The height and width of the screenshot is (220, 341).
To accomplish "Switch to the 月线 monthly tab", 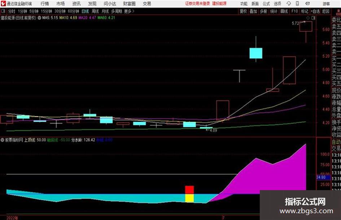I will (105, 11).
